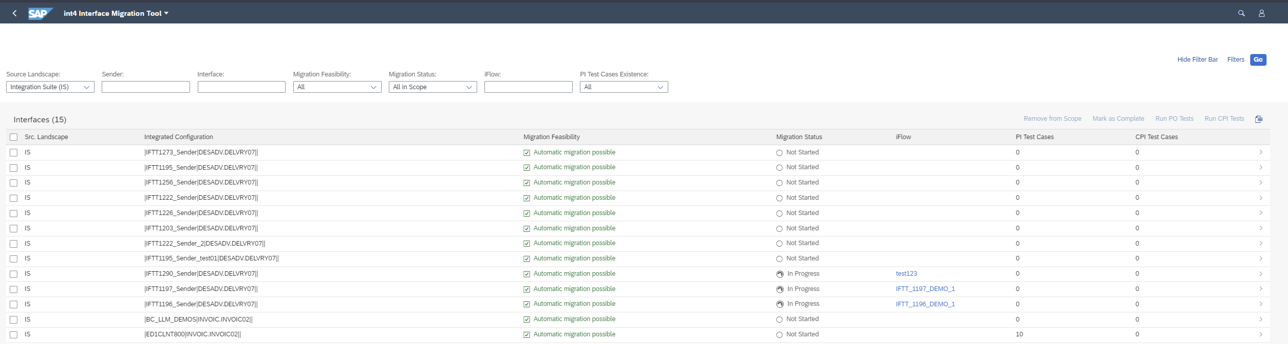Click the Migration Status column header
The image size is (1288, 344).
point(799,137)
